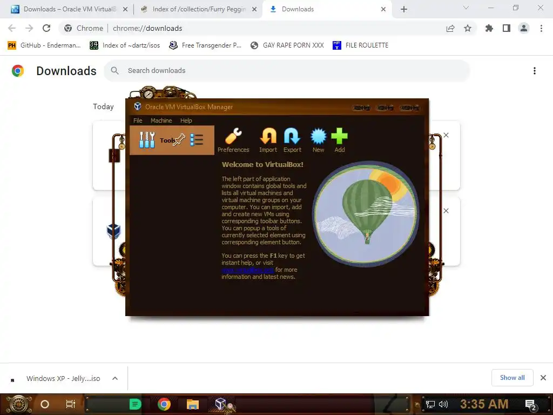Open a new Chrome tab
Viewport: 553px width, 415px height.
click(404, 9)
